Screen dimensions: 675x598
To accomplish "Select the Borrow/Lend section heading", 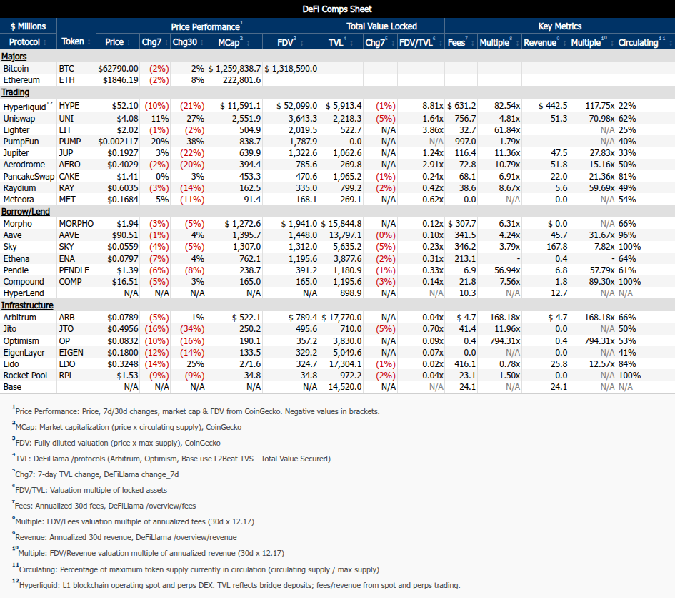I will [26, 212].
